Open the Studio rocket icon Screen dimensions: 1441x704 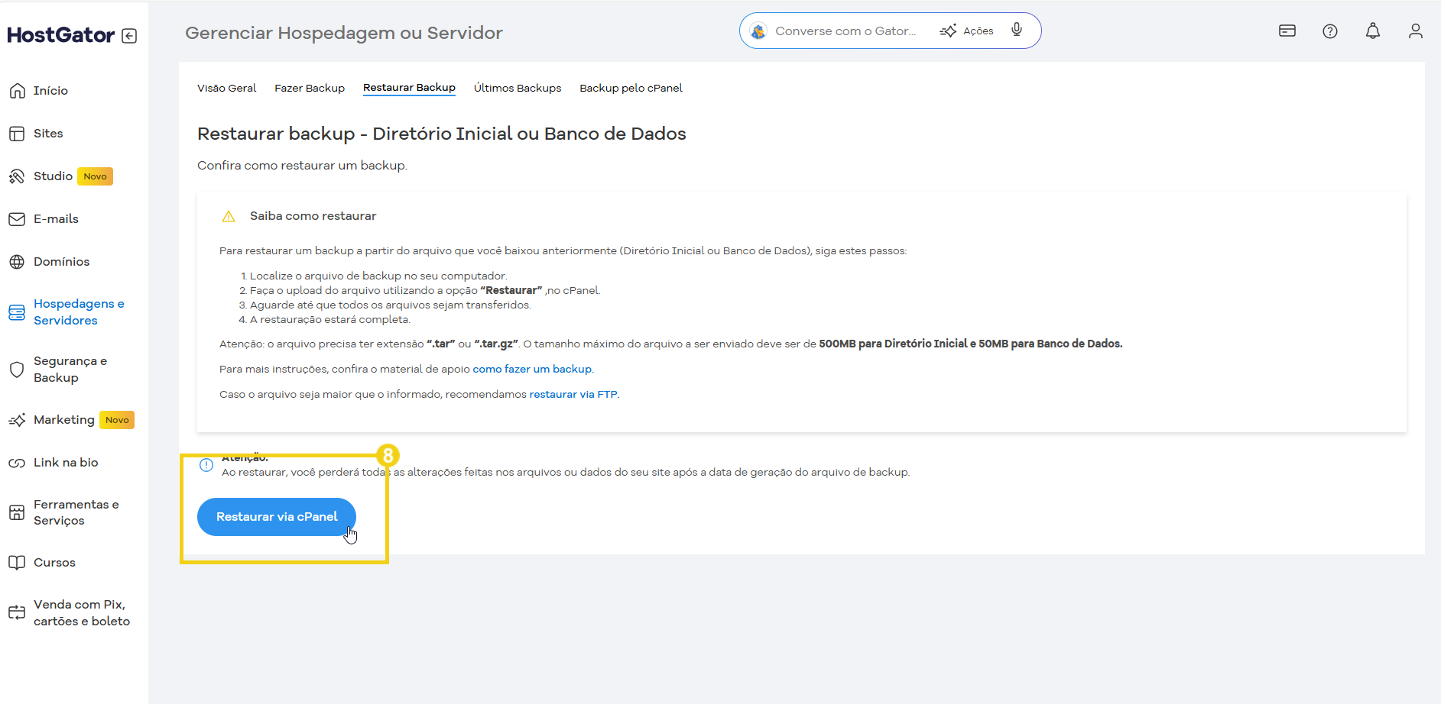tap(17, 176)
